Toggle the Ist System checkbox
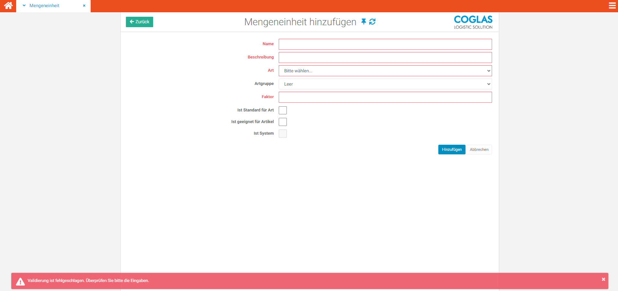 283,134
